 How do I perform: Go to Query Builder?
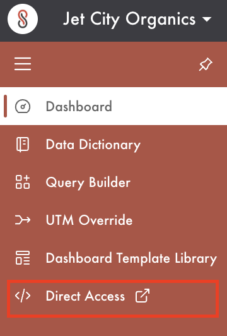click(x=88, y=183)
